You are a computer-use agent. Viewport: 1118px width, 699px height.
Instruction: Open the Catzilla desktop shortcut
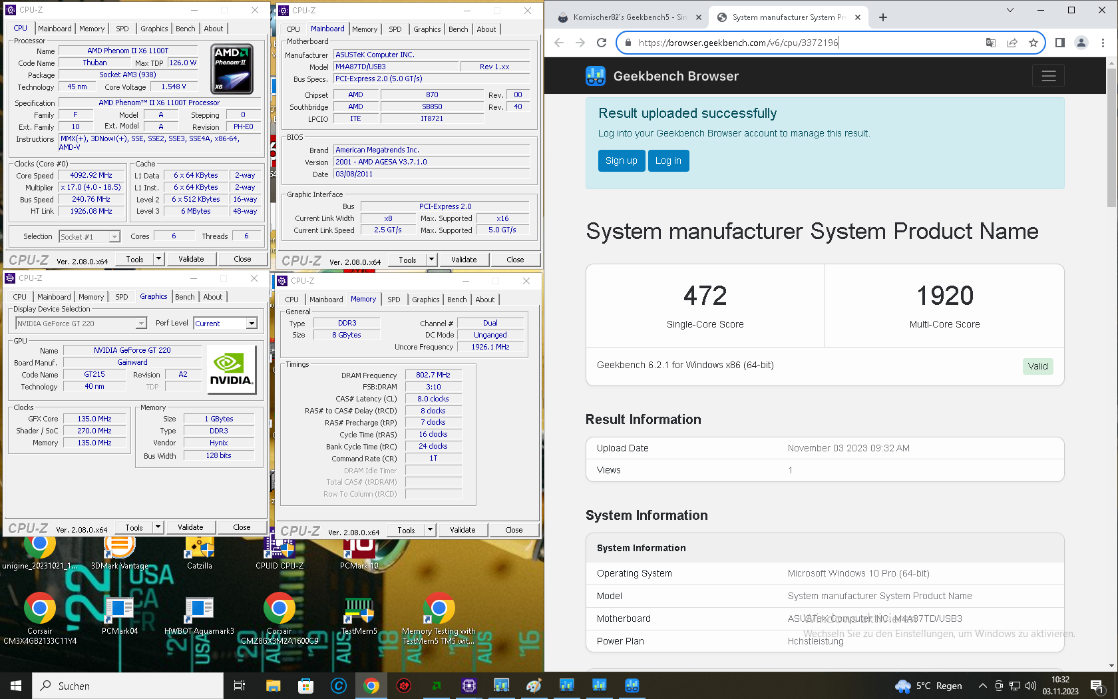pyautogui.click(x=200, y=553)
